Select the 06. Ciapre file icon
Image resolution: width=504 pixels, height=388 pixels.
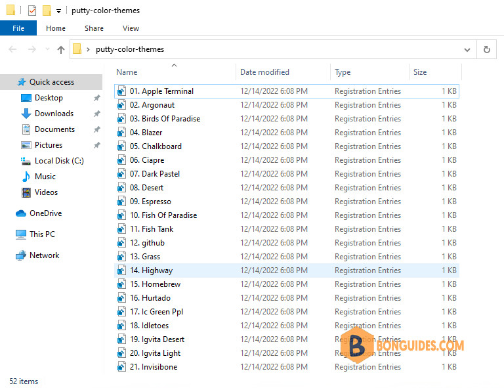pos(121,160)
